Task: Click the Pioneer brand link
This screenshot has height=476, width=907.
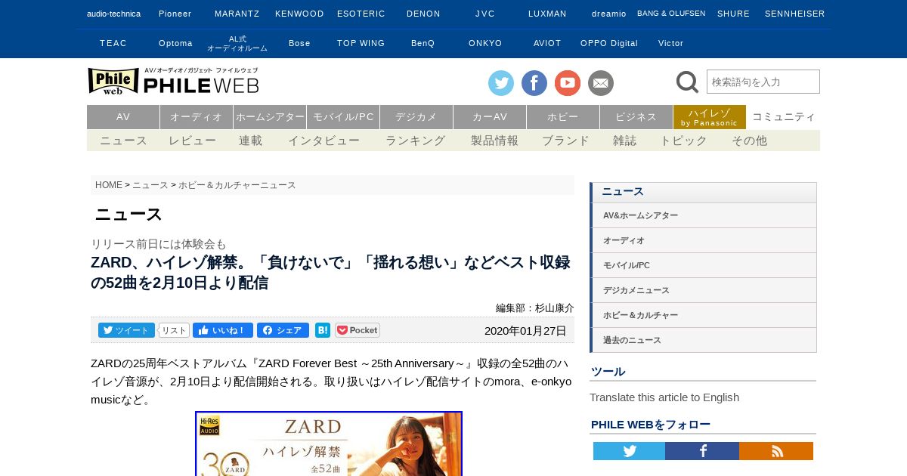Action: tap(175, 14)
